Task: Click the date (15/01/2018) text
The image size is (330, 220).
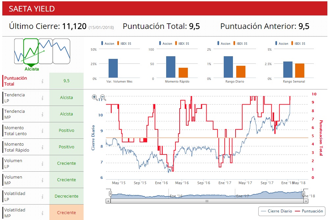Action: [101, 28]
